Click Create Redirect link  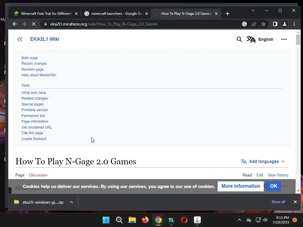[34, 139]
